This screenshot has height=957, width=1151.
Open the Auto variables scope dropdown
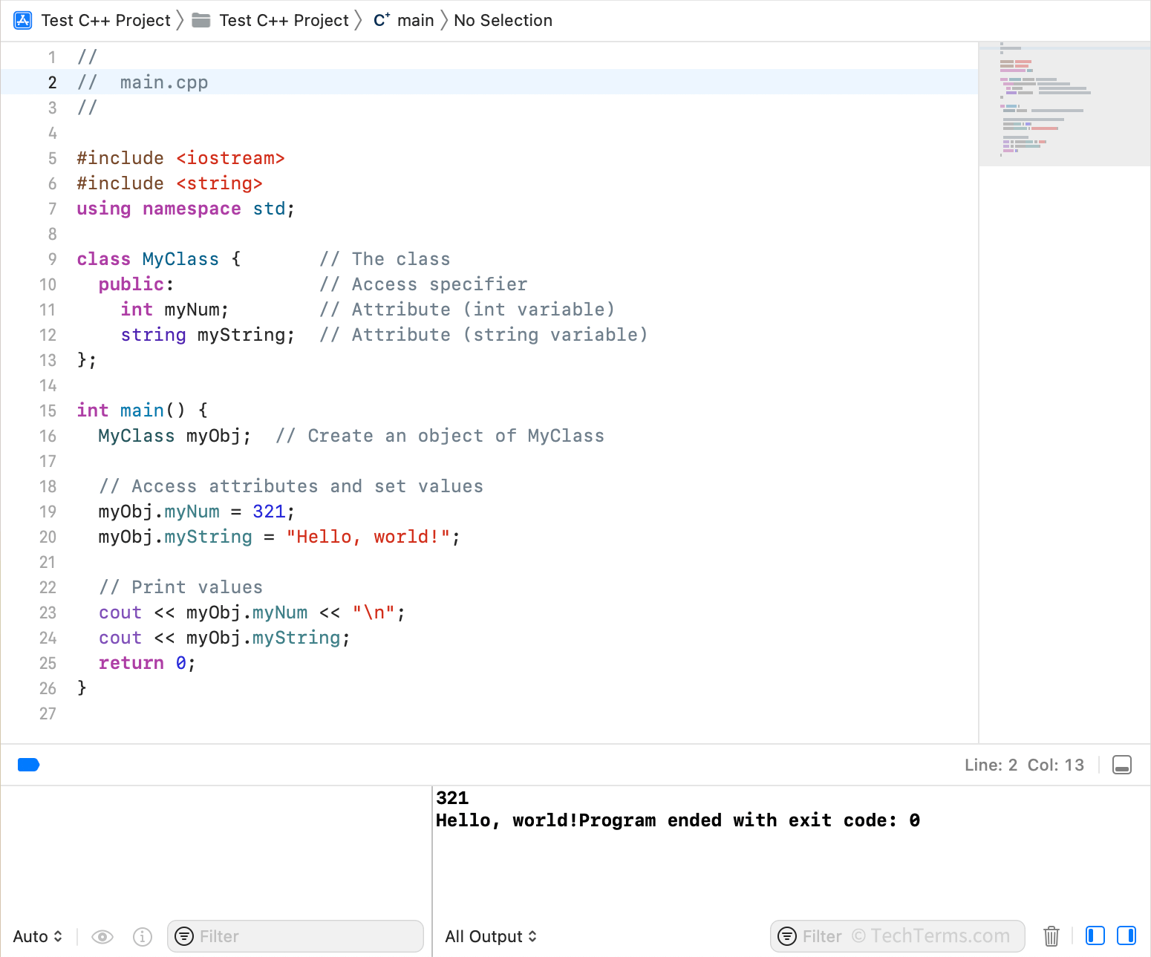37,936
